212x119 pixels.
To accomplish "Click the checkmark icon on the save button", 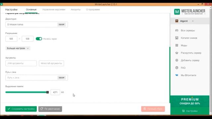I will pyautogui.click(x=9, y=109).
